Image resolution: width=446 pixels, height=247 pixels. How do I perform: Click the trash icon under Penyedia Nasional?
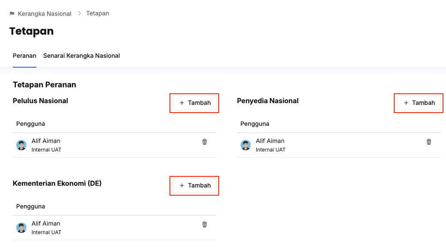pos(429,142)
